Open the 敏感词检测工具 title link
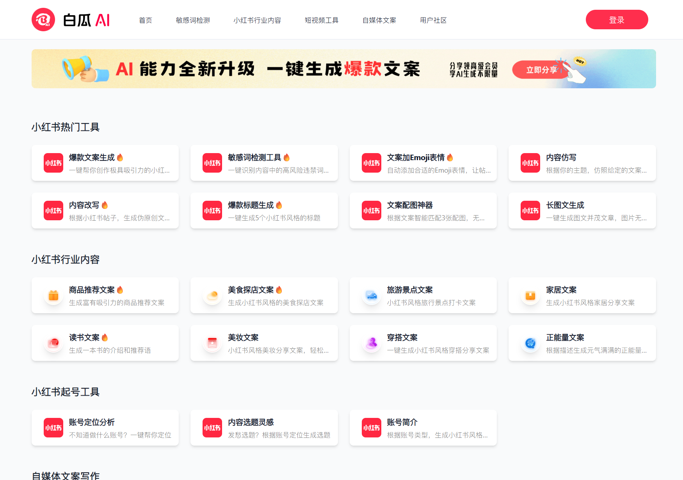Screen dimensions: 683x480 point(254,157)
